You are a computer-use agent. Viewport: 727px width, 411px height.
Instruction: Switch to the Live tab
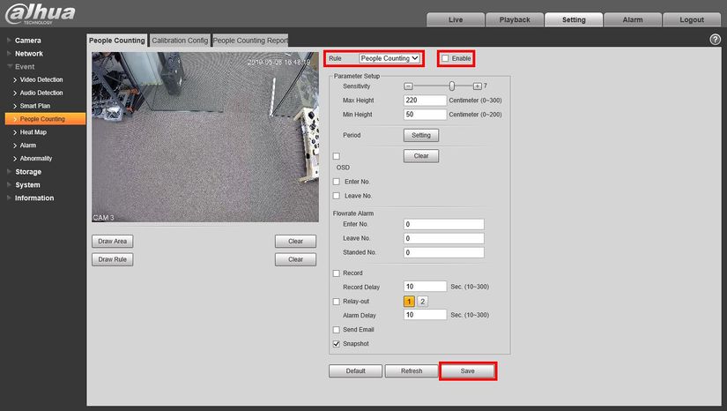pyautogui.click(x=456, y=20)
